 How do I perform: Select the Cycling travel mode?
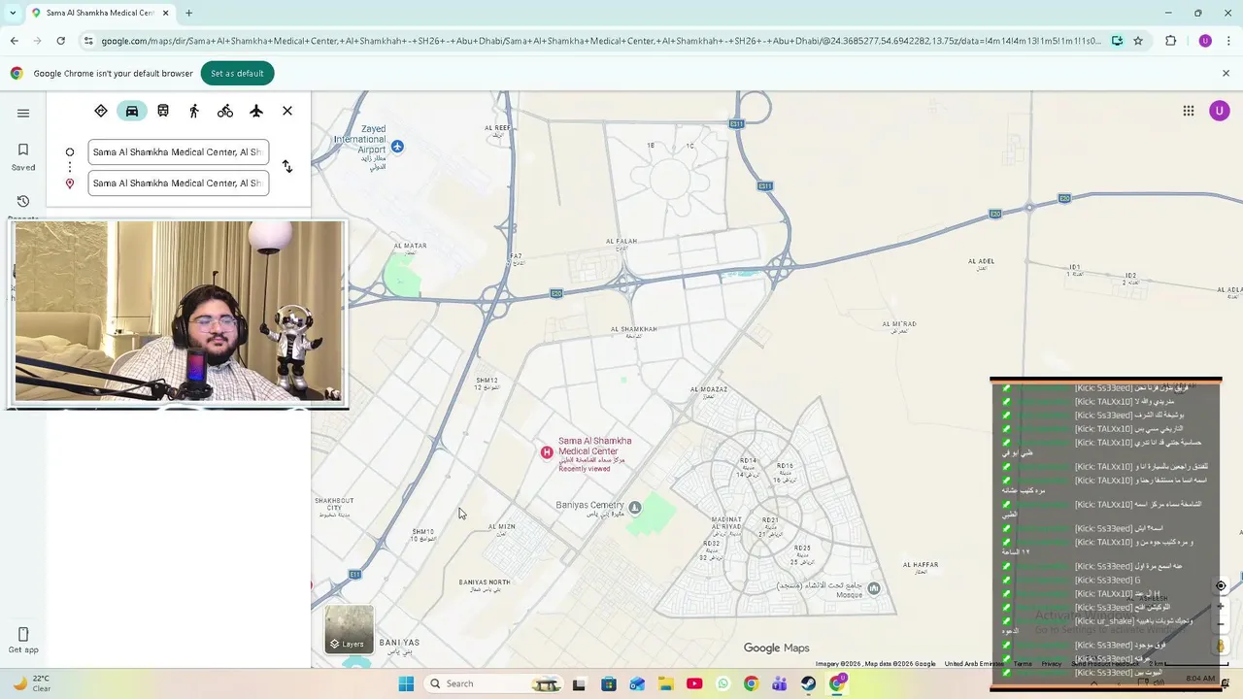click(225, 111)
